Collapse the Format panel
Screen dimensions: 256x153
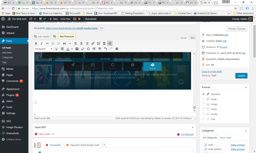[x=246, y=87]
